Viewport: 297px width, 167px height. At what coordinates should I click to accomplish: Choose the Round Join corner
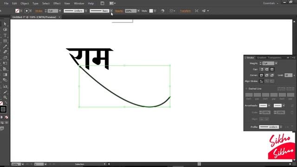tap(267, 75)
